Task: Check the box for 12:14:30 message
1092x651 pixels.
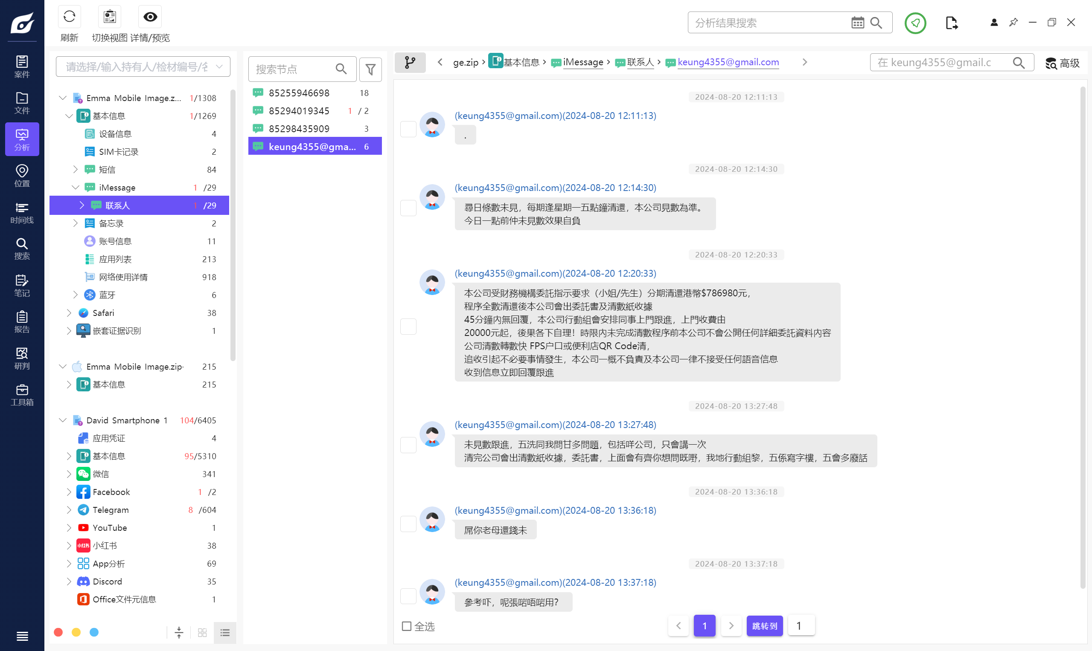Action: (408, 208)
